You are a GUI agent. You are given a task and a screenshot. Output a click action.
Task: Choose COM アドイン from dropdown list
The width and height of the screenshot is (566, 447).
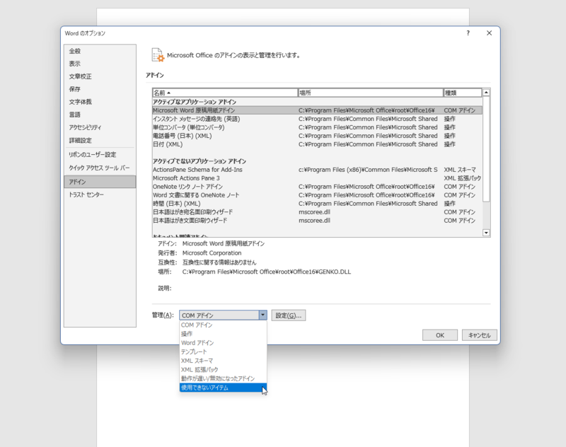pos(223,325)
